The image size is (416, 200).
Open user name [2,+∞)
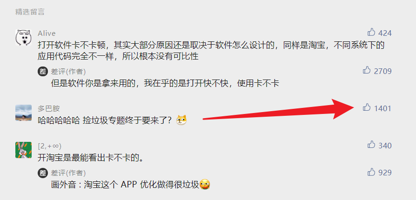click(50, 146)
